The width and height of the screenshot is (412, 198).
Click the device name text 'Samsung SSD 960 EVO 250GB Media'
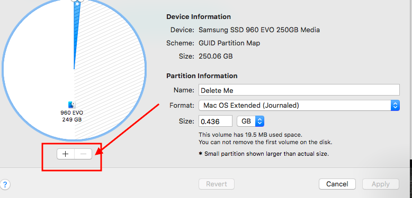[259, 30]
